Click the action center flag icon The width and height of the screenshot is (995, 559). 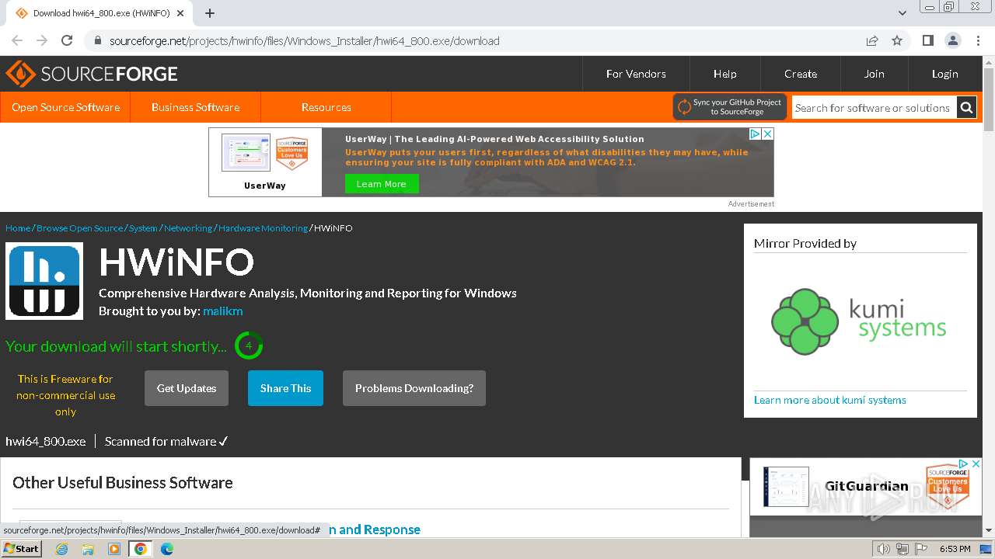[920, 549]
